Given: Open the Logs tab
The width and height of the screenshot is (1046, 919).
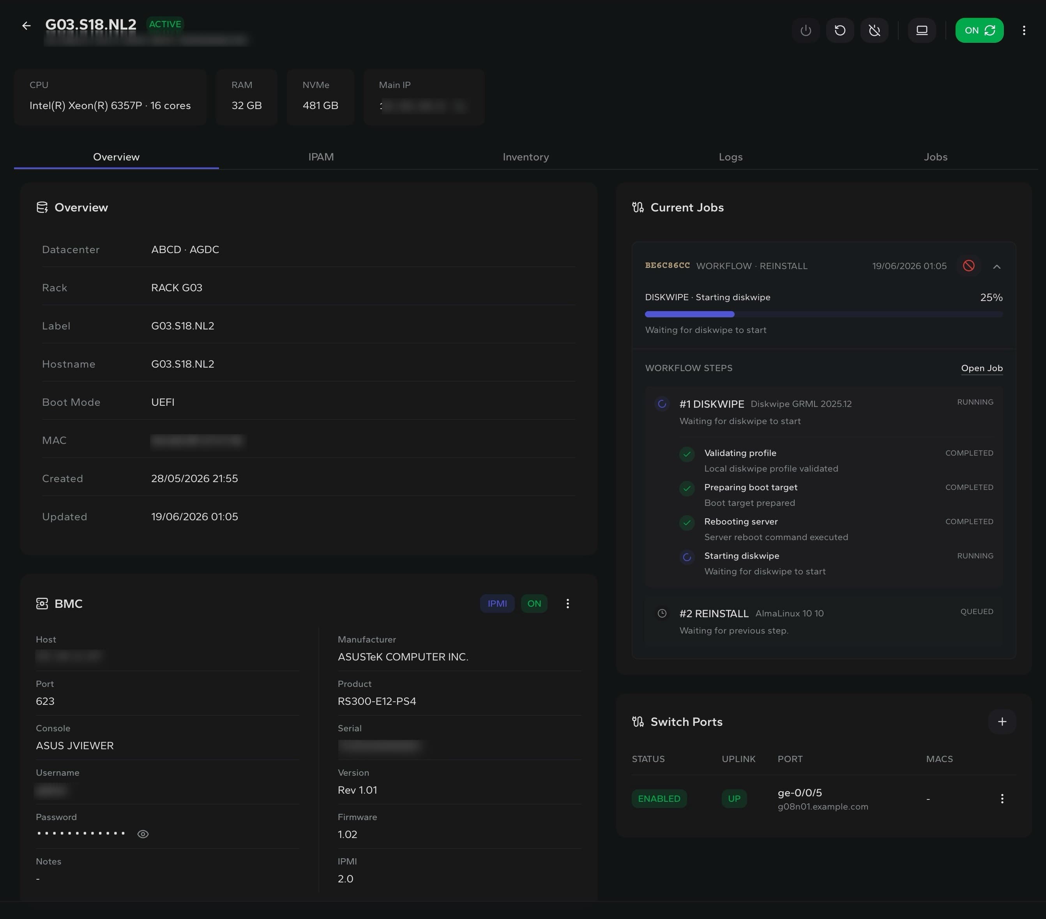Looking at the screenshot, I should 730,157.
